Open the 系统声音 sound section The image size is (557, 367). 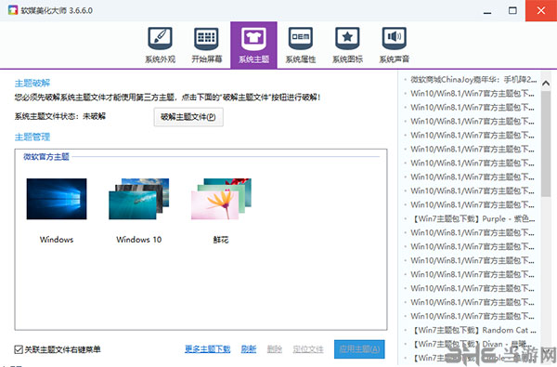point(395,46)
